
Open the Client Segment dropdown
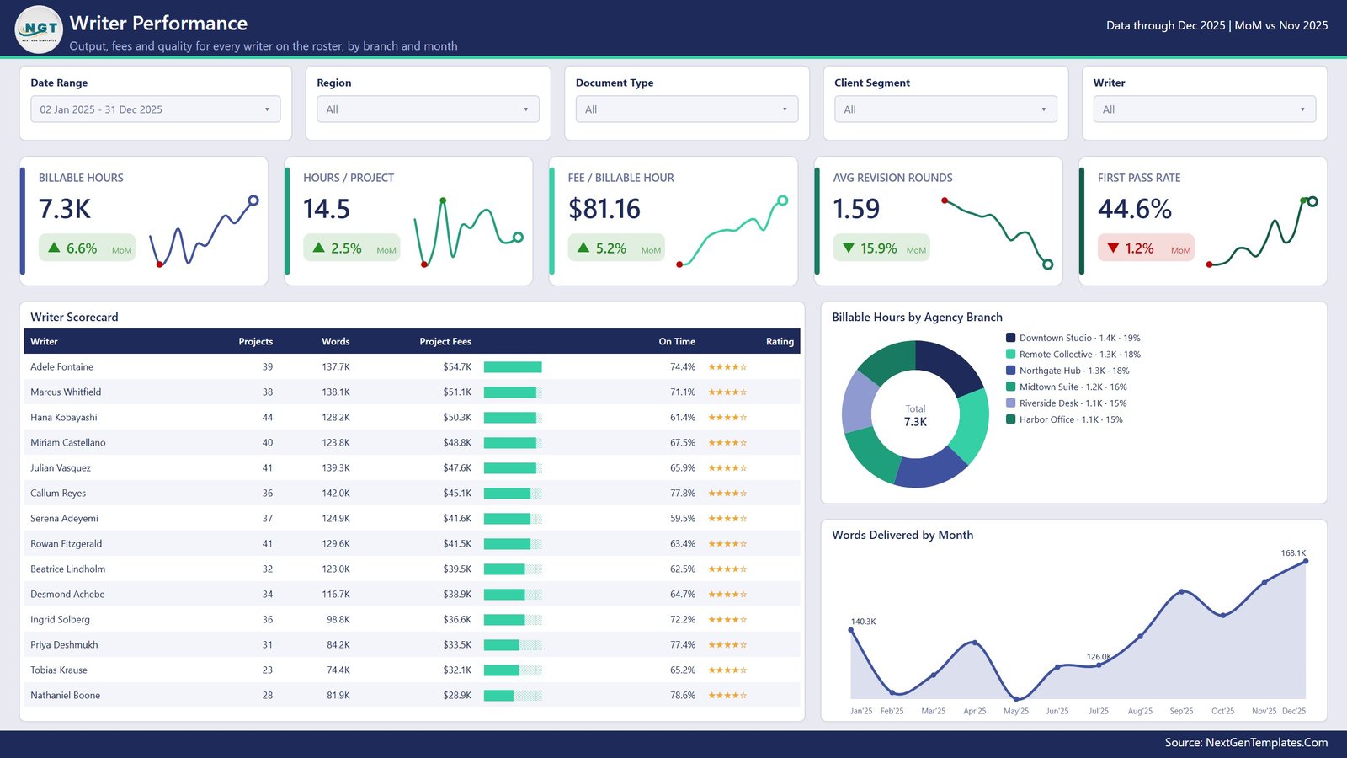click(945, 109)
